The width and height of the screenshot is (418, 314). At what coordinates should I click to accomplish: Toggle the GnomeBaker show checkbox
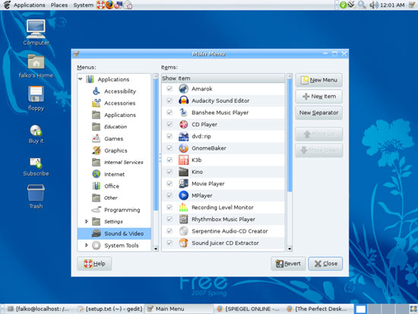click(x=169, y=148)
